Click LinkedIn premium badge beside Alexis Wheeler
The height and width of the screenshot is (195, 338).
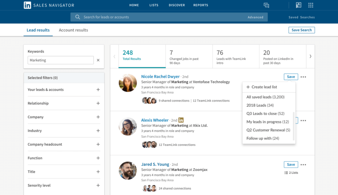pyautogui.click(x=181, y=120)
